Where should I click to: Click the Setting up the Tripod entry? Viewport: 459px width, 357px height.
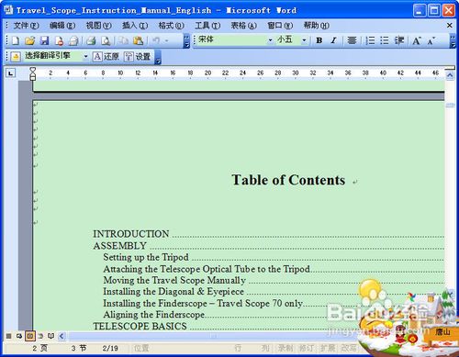point(146,257)
